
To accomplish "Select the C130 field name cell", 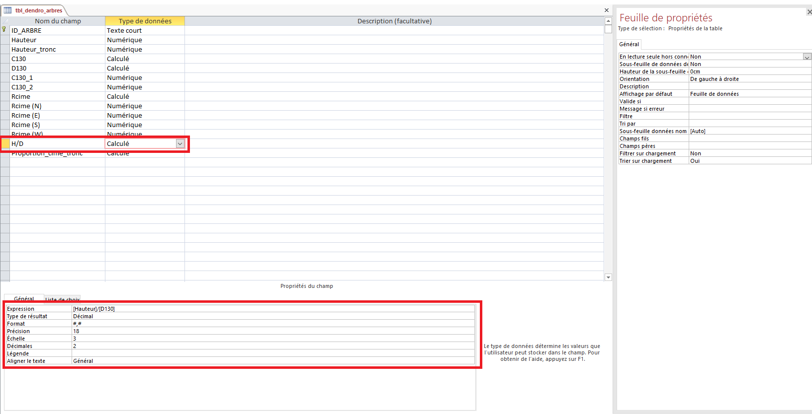I will click(57, 59).
